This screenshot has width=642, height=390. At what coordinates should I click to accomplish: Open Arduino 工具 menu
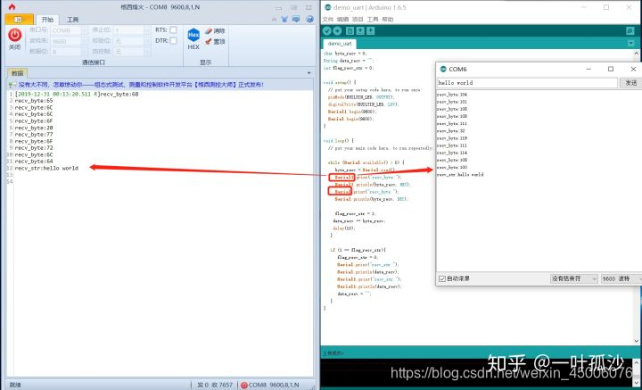click(x=373, y=20)
